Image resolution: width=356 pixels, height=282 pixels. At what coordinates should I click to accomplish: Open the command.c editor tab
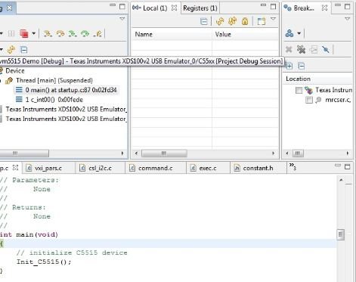(x=156, y=168)
